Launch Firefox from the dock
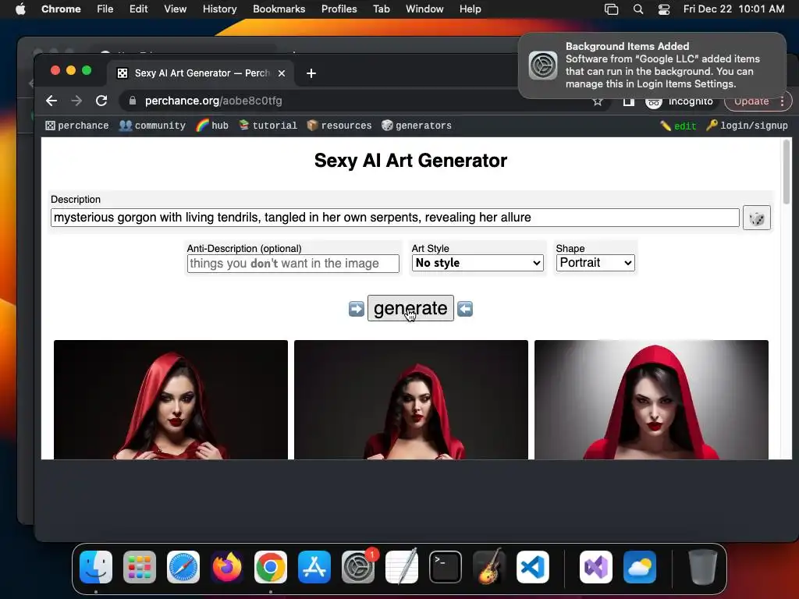Image resolution: width=799 pixels, height=599 pixels. click(227, 567)
